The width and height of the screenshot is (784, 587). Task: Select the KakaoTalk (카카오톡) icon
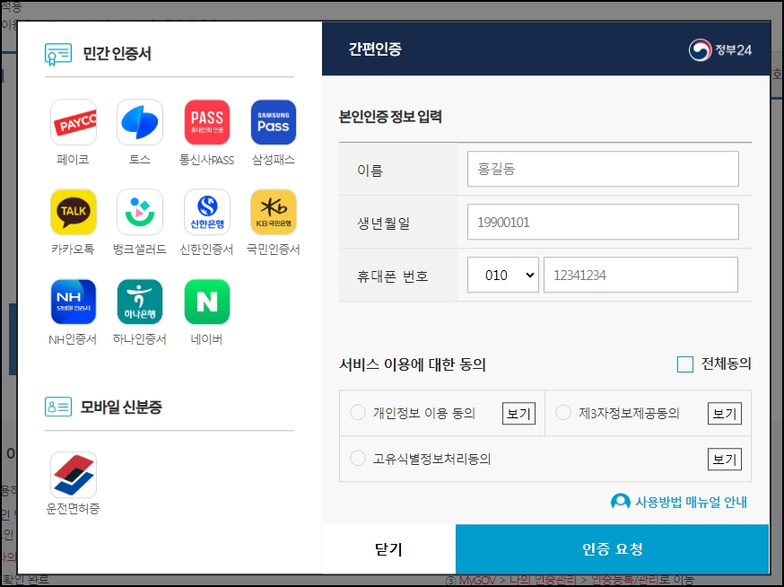click(74, 212)
